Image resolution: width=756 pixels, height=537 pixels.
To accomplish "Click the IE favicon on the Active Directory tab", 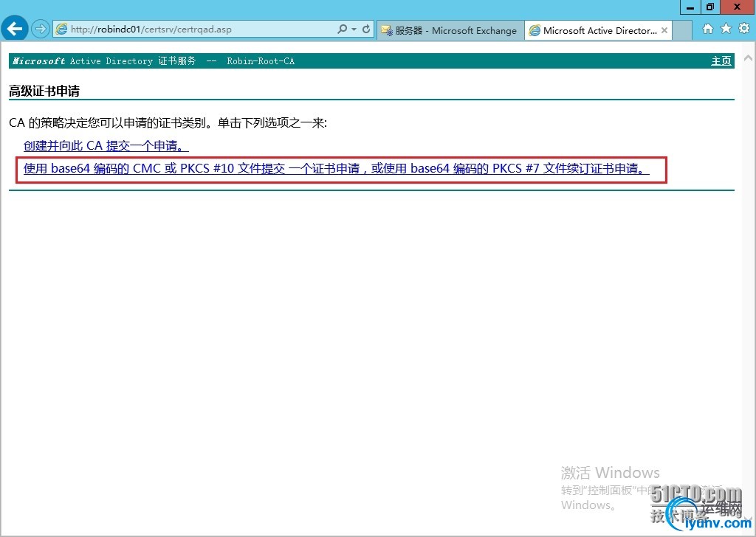I will point(534,30).
